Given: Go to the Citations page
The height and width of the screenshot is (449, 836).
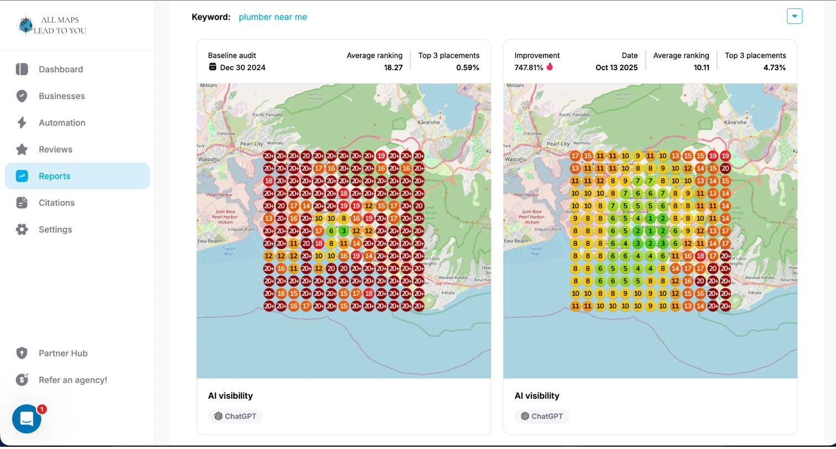Looking at the screenshot, I should click(x=56, y=203).
